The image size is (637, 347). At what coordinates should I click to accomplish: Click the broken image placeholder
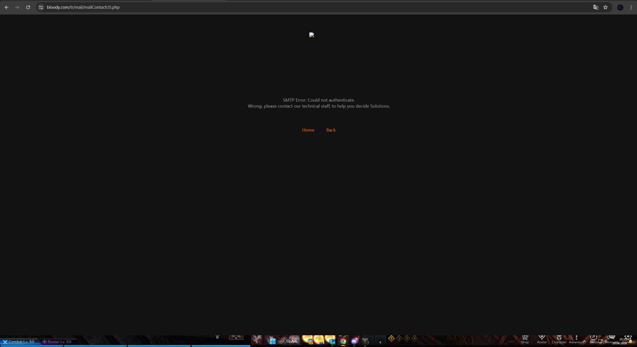311,35
